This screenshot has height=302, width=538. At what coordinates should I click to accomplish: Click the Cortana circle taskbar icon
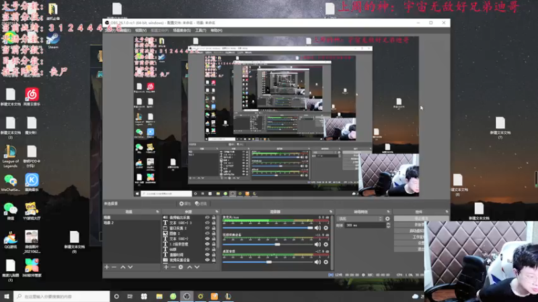coord(116,297)
